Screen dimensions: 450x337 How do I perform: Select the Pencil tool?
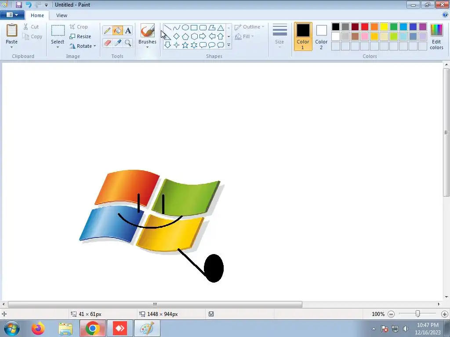[x=107, y=30]
